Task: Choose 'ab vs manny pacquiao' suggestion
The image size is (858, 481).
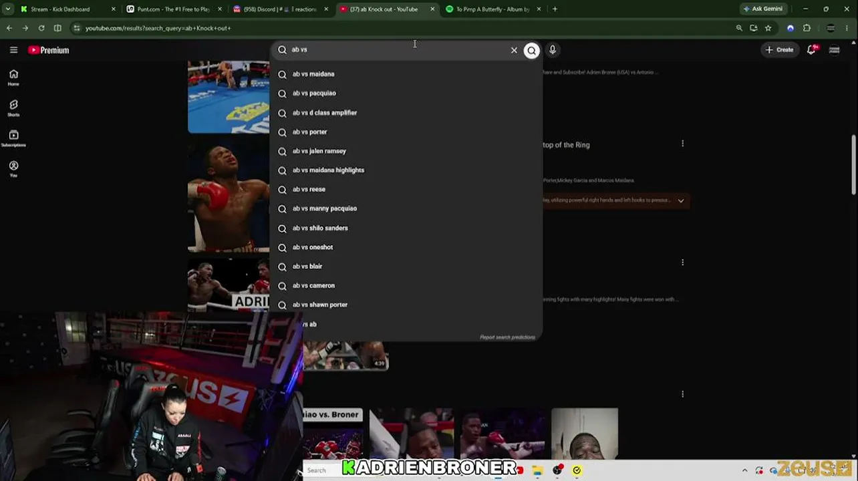Action: tap(406, 208)
